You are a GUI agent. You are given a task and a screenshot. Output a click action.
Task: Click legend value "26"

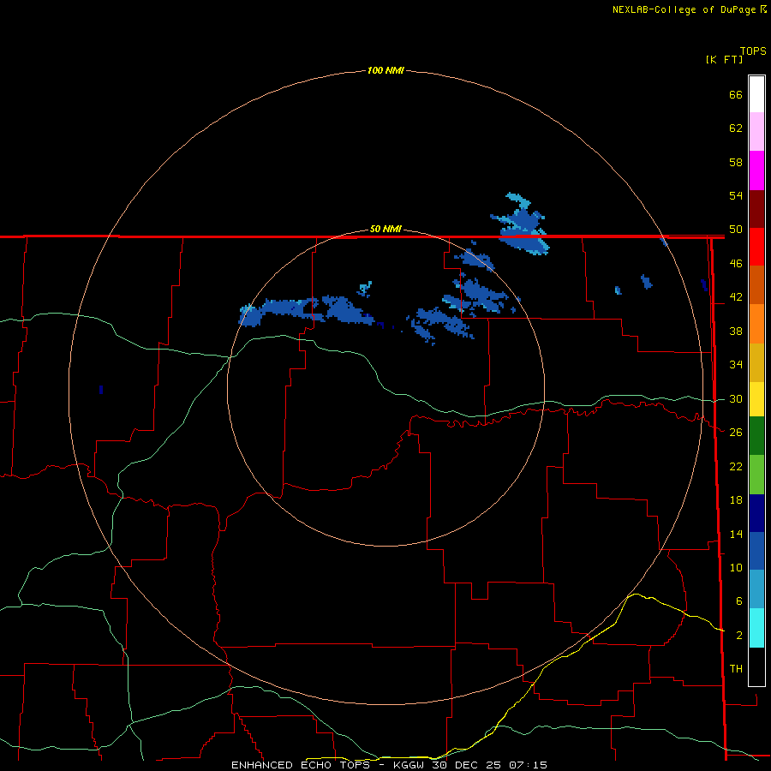tap(736, 433)
